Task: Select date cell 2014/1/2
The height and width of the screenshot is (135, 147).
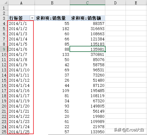Action: coord(21,29)
